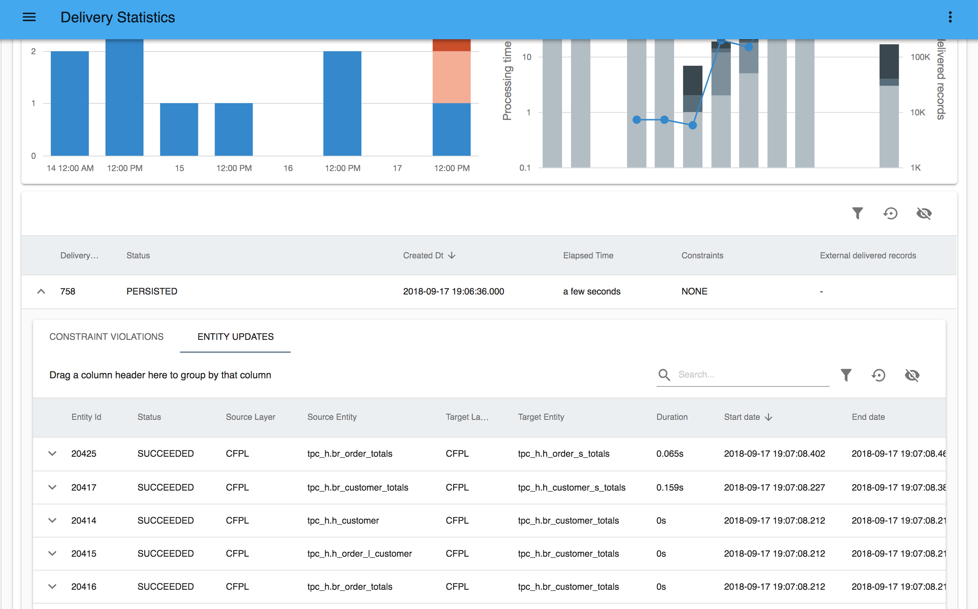Click the magnifier search icon
Viewport: 978px width, 609px height.
[664, 375]
